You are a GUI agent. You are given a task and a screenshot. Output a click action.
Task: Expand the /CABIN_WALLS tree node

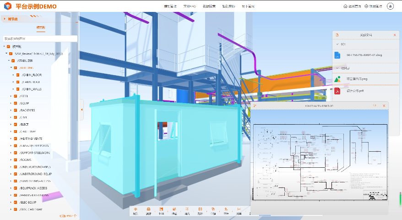(13, 89)
